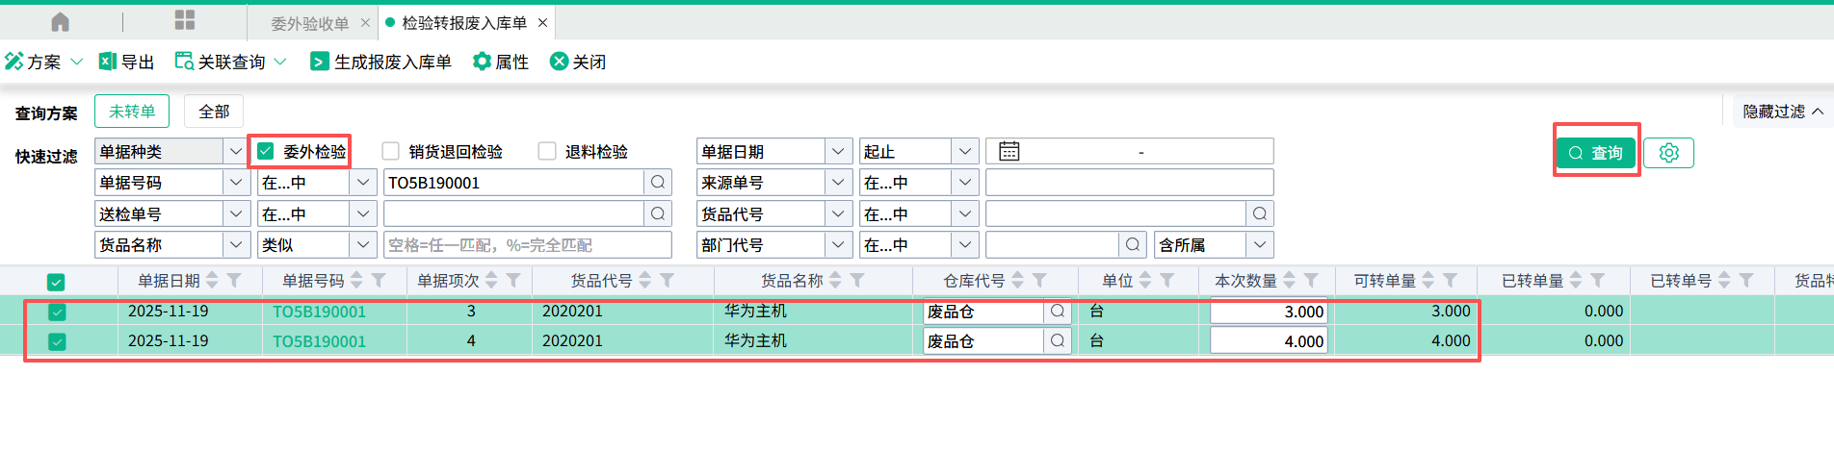The height and width of the screenshot is (450, 1834).
Task: Click the home icon in top bar
Action: coord(60,22)
